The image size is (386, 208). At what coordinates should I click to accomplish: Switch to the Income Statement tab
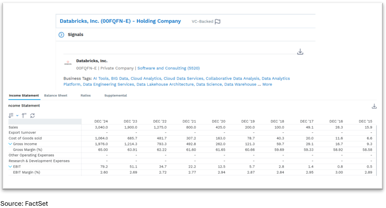point(24,96)
